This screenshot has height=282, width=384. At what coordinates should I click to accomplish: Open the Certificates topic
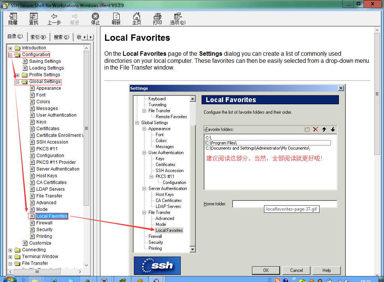48,128
